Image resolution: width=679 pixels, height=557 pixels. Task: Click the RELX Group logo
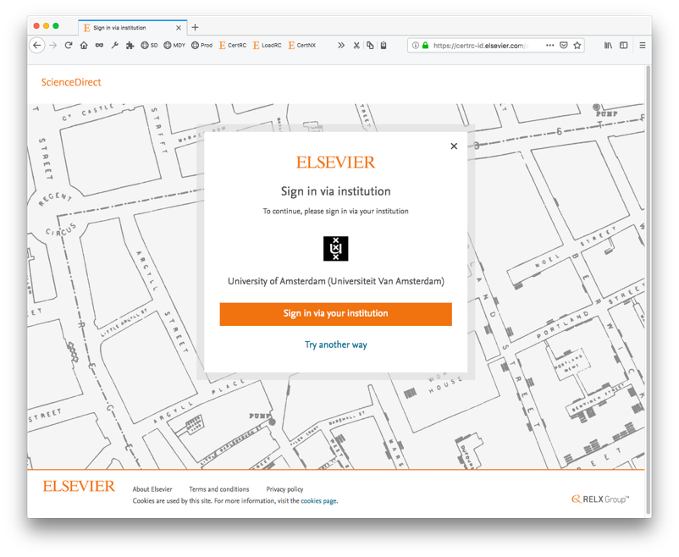(x=600, y=499)
